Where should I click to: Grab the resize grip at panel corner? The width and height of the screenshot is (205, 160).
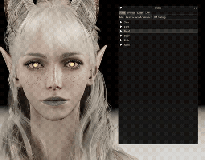click(x=197, y=143)
